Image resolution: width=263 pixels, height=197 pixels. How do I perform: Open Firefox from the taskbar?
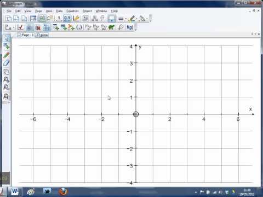pos(63,192)
